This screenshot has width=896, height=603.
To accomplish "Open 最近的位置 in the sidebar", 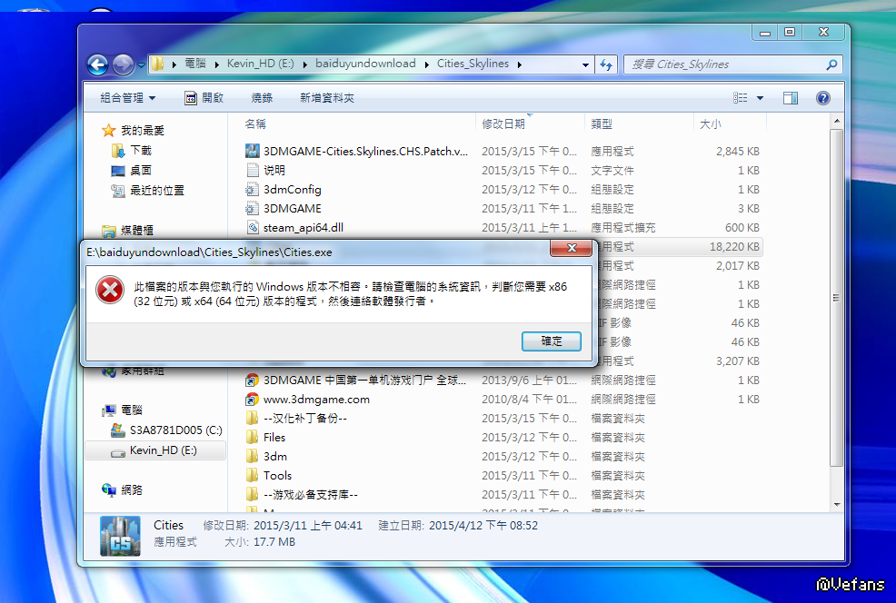I will point(157,190).
